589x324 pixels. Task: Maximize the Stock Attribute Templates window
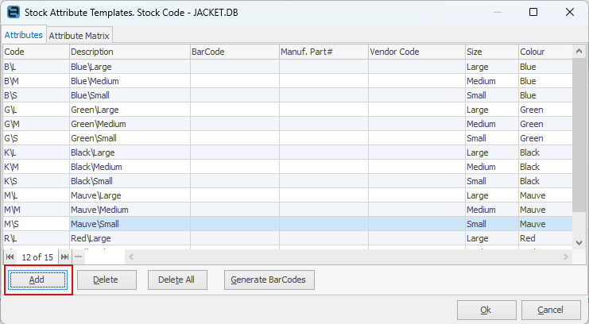pos(533,12)
